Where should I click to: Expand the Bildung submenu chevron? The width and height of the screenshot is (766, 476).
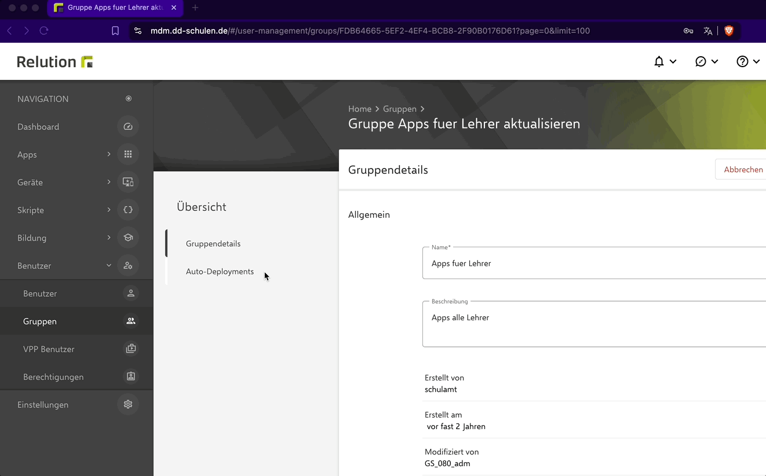point(109,237)
